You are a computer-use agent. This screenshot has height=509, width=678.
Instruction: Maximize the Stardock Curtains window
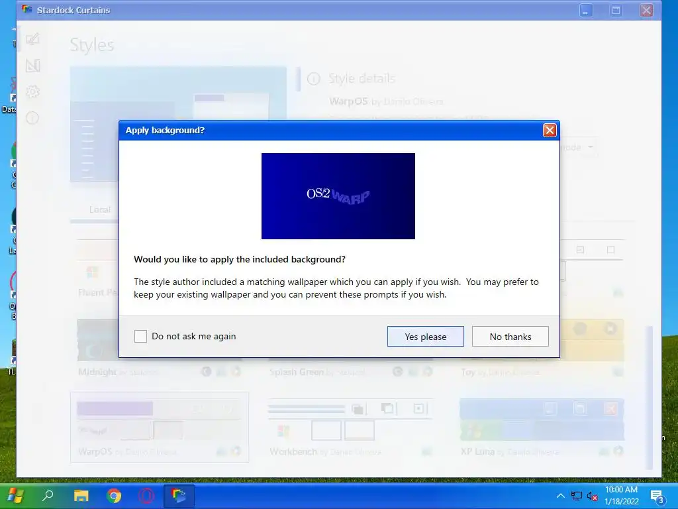pyautogui.click(x=616, y=11)
